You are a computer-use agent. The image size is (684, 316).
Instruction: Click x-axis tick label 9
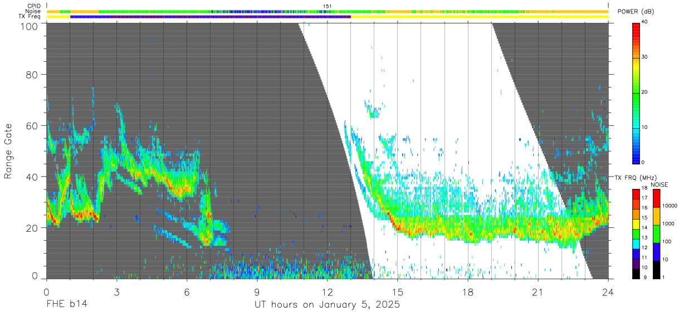point(257,291)
